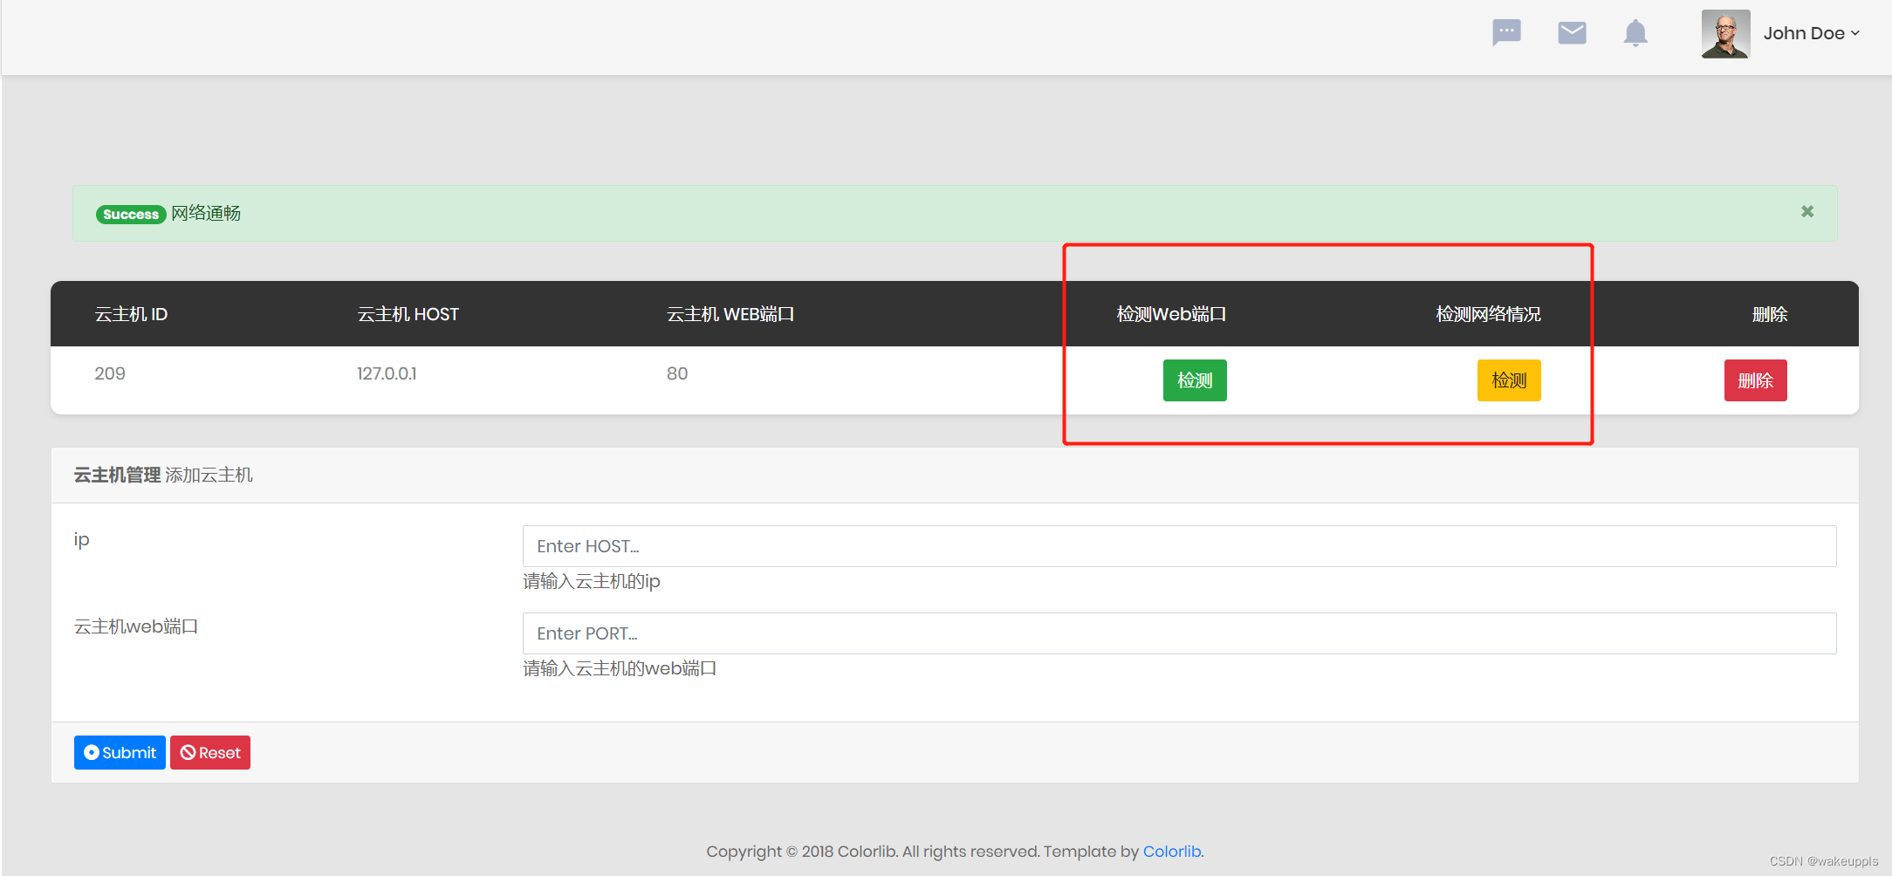Viewport: 1892px width, 876px height.
Task: Open the Colorlib footer link
Action: coord(1172,852)
